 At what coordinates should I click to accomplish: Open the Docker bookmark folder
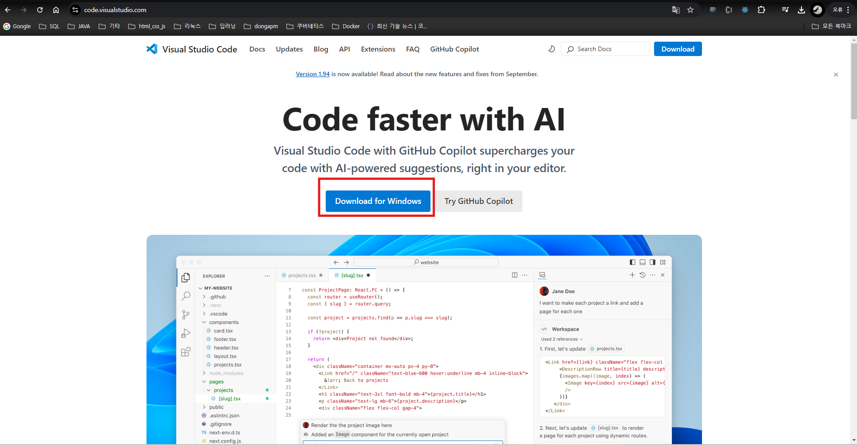346,26
